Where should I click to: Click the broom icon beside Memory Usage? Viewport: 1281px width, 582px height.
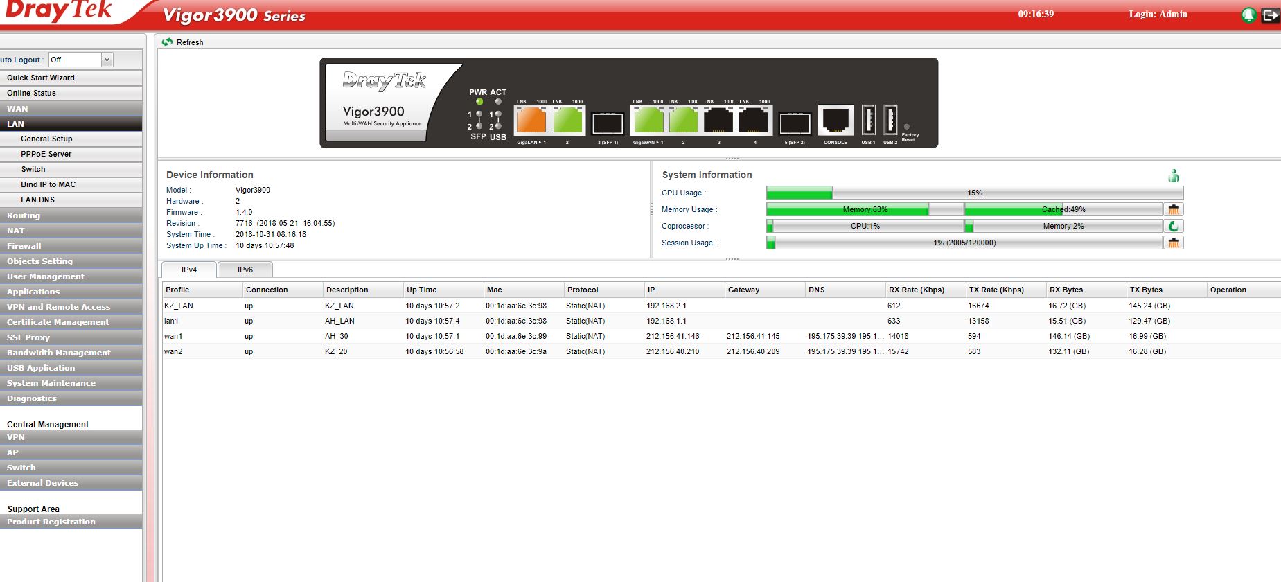click(1174, 209)
